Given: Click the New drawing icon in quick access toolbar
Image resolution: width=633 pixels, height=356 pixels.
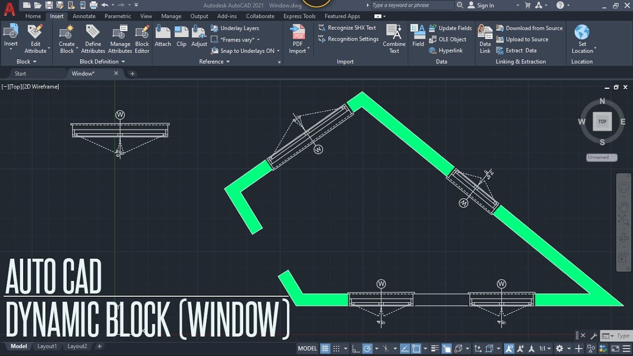Looking at the screenshot, I should [x=26, y=5].
